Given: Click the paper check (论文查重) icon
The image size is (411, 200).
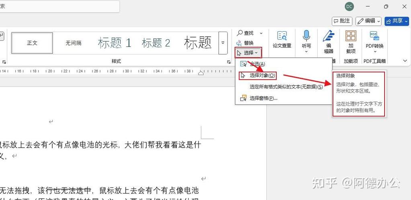Looking at the screenshot, I should coord(282,36).
